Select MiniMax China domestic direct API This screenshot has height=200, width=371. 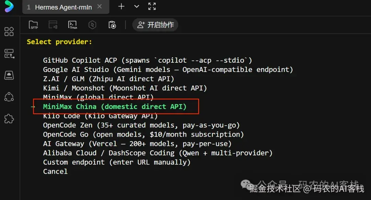point(115,107)
